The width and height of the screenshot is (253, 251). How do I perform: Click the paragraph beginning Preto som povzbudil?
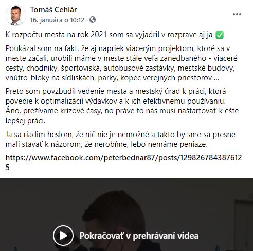tap(122, 106)
